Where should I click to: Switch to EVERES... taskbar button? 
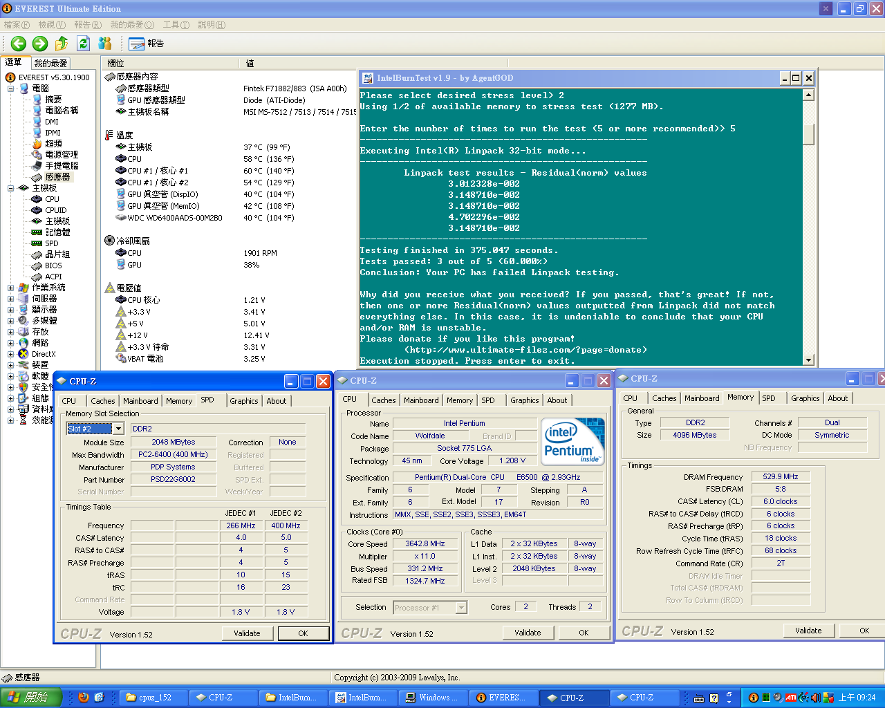(505, 698)
